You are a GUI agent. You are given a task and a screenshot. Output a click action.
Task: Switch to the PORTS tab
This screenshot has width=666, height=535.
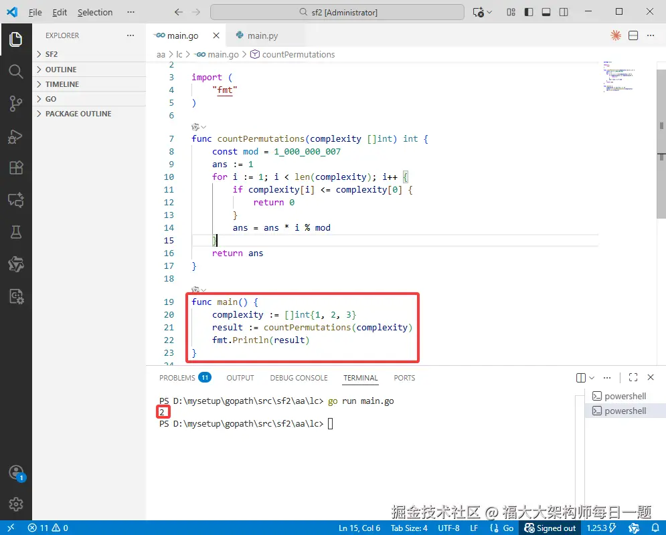point(404,378)
